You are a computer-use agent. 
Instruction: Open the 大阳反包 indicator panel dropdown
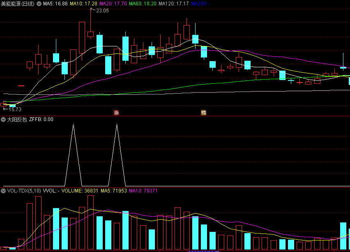coord(3,119)
